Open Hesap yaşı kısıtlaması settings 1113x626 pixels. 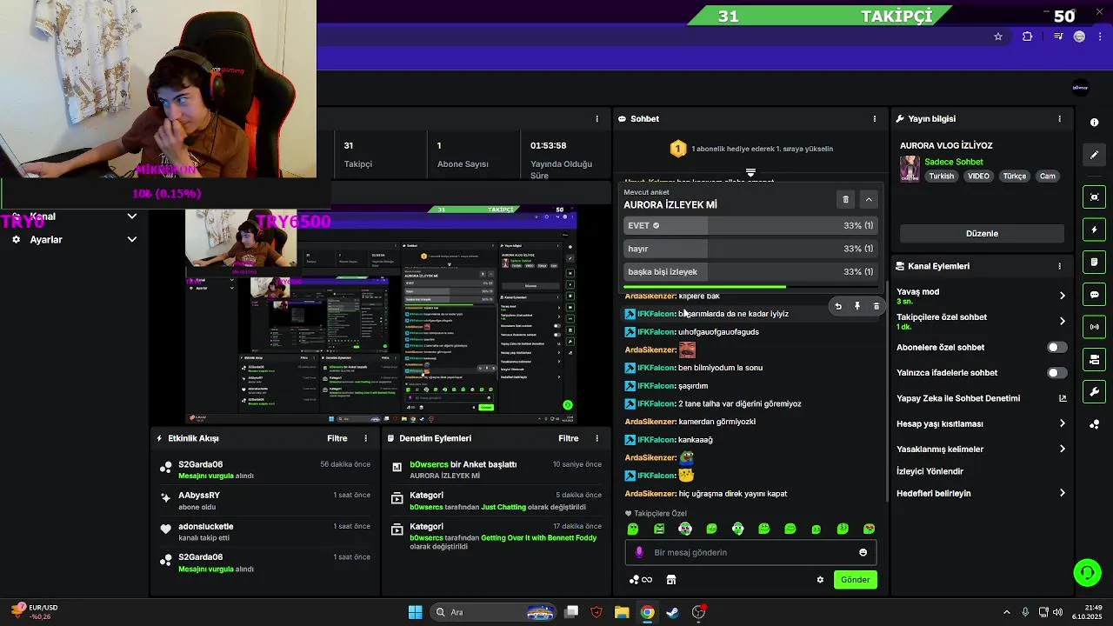[981, 423]
